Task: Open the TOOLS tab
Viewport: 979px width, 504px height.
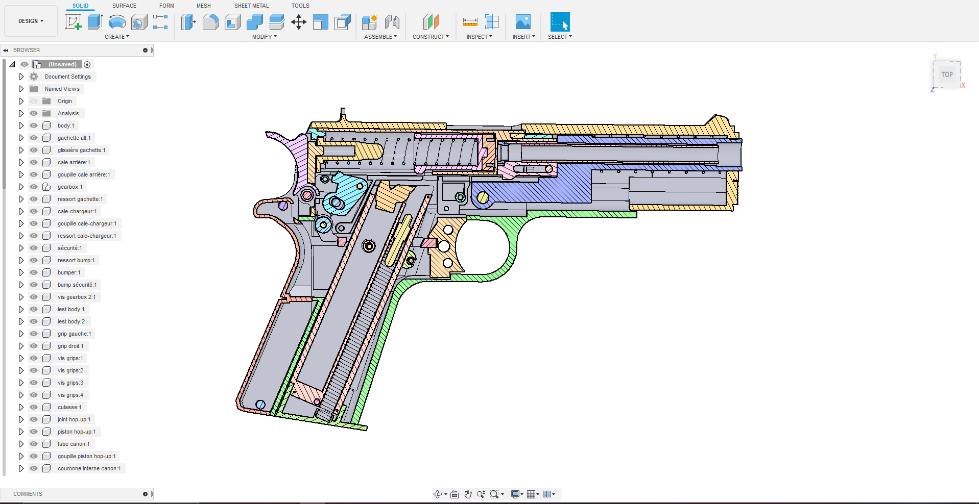Action: pyautogui.click(x=300, y=6)
